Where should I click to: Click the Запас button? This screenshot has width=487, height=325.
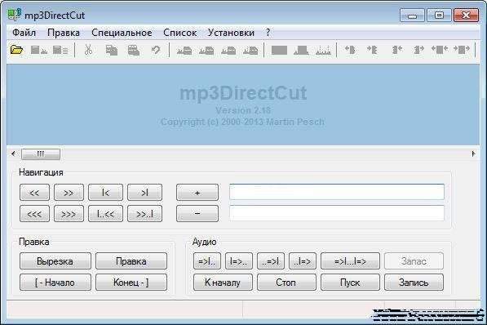coord(414,261)
